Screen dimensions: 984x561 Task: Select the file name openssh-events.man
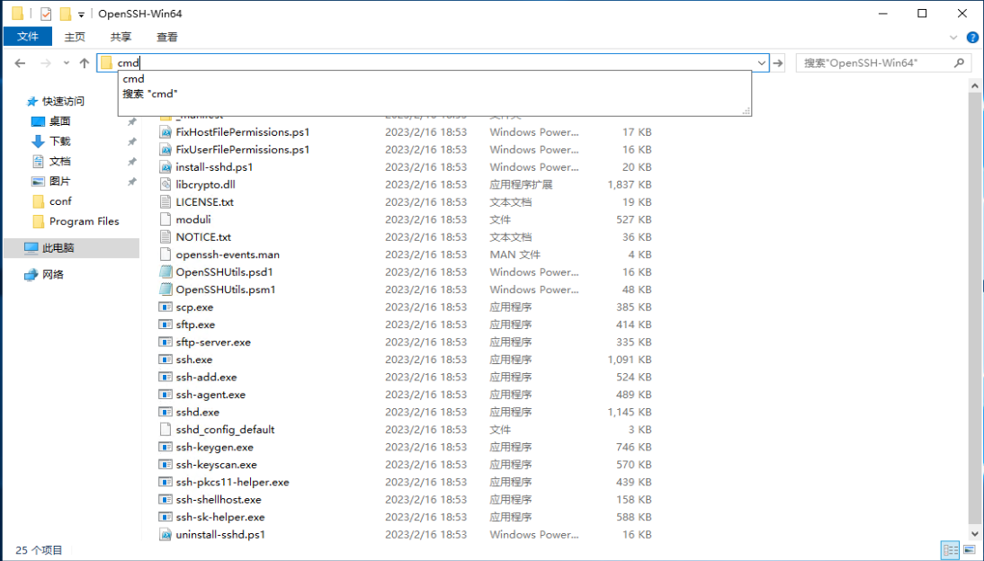pyautogui.click(x=228, y=254)
